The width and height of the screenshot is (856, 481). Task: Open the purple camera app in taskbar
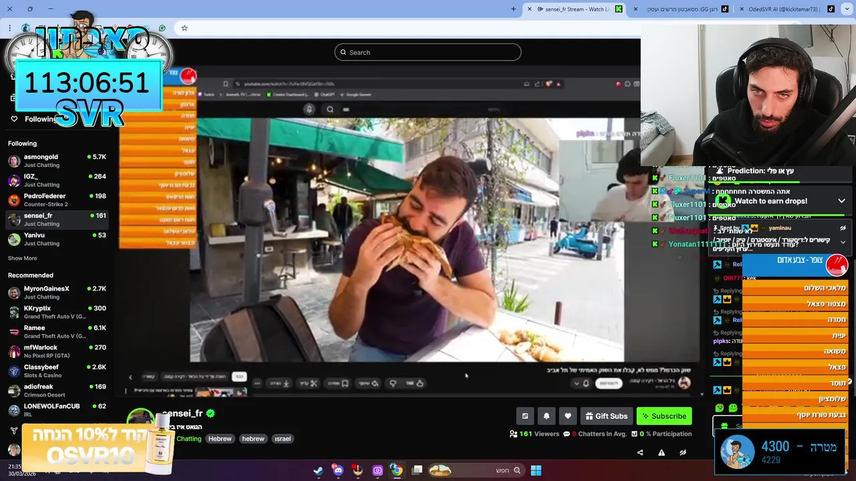pos(377,470)
